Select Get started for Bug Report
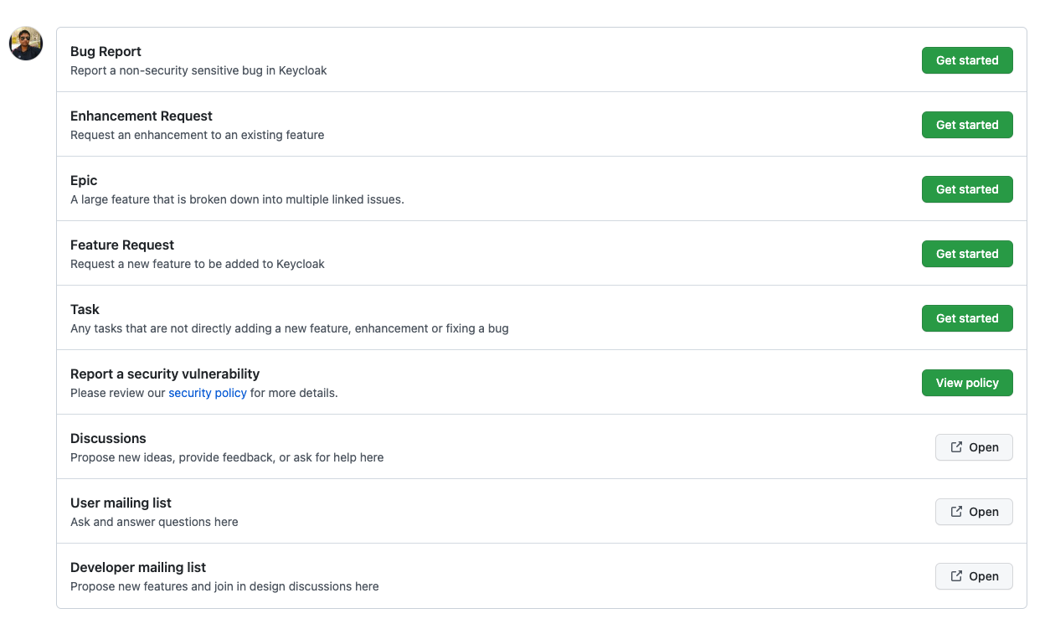The image size is (1050, 624). coord(967,59)
